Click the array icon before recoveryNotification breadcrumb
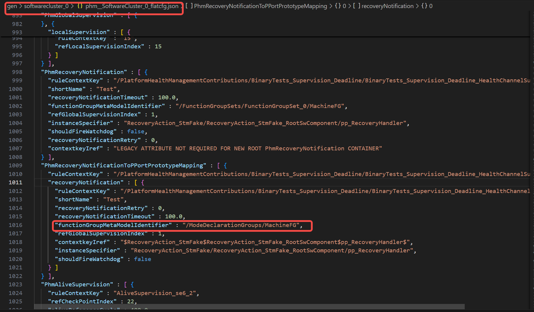 (357, 6)
